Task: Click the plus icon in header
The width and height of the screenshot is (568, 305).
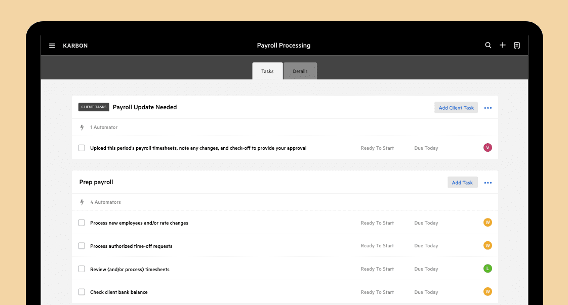Action: pos(502,45)
